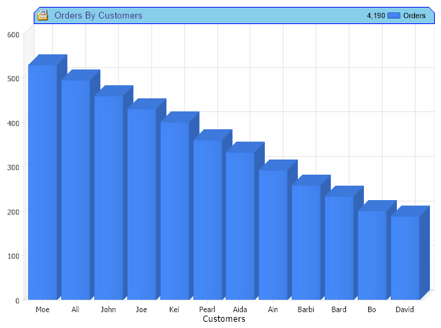Click the Pearl x-axis label
441x328 pixels.
207,309
